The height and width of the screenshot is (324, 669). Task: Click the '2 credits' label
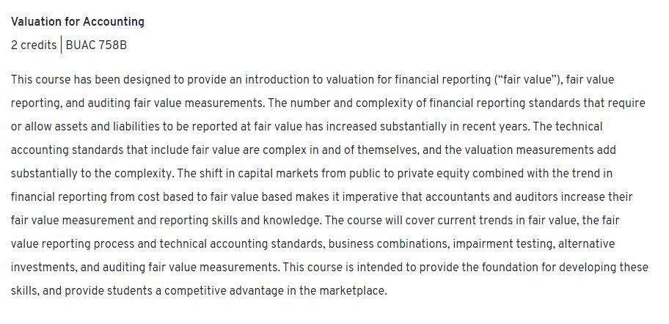tap(34, 45)
